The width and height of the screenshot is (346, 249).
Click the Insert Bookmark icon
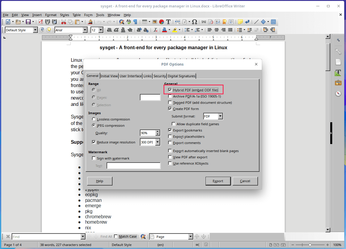coord(224,22)
